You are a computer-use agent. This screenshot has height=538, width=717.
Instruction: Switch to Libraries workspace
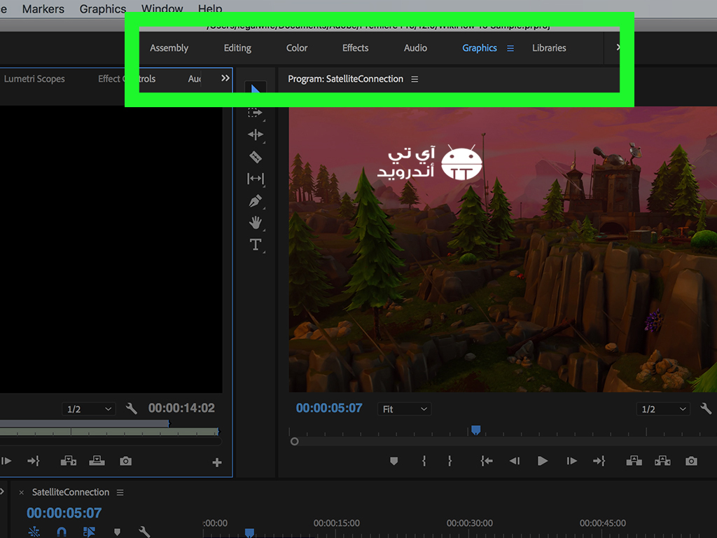click(x=549, y=48)
